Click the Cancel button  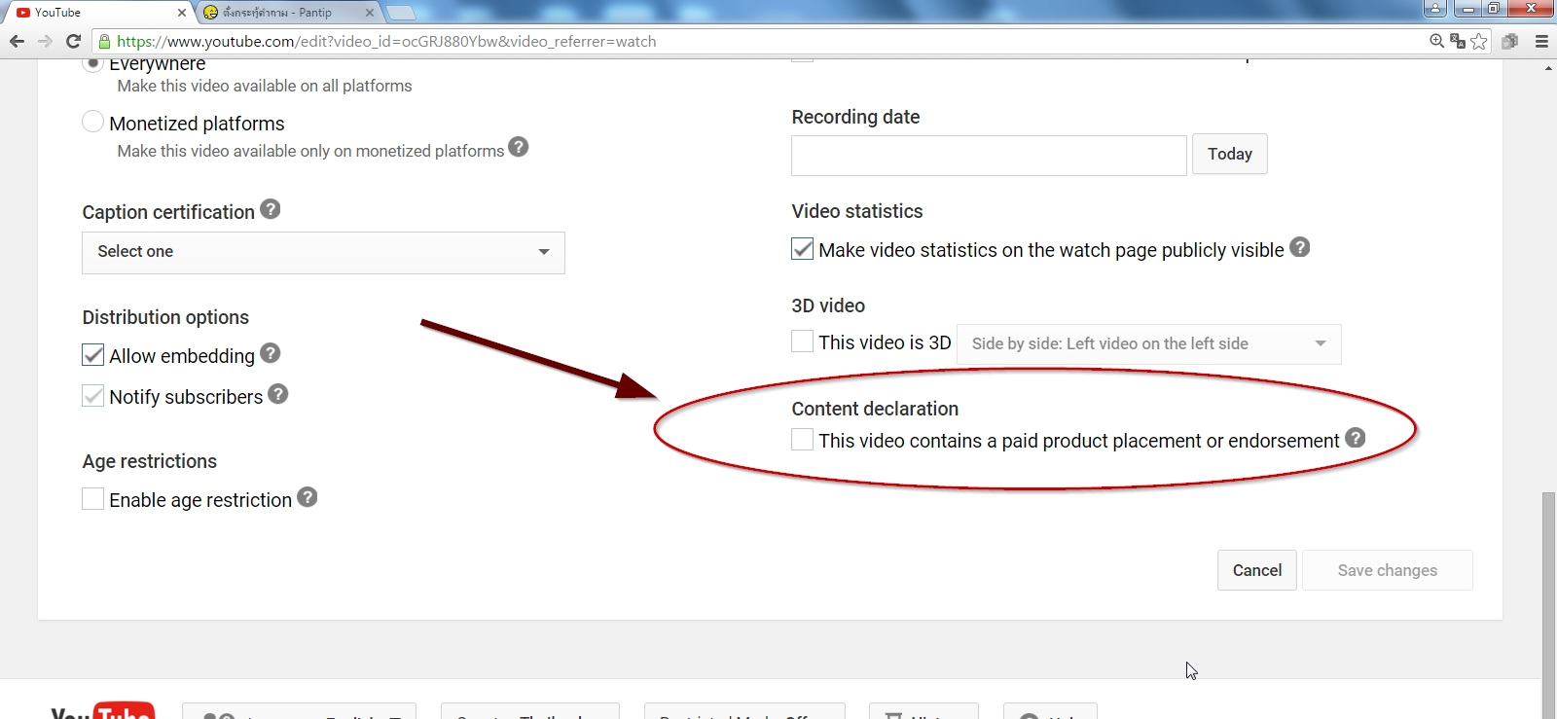pos(1257,570)
